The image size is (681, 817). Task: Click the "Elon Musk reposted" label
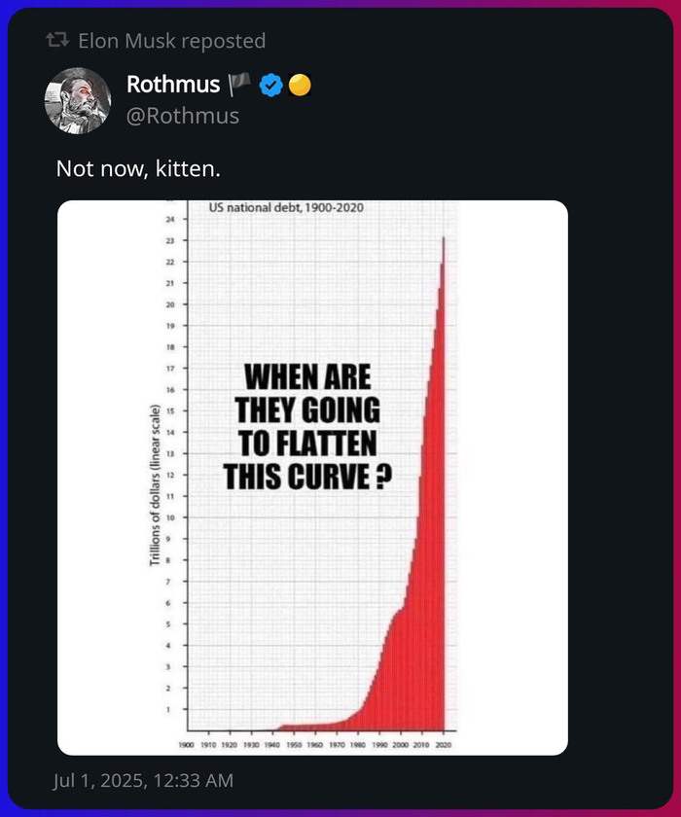[172, 41]
